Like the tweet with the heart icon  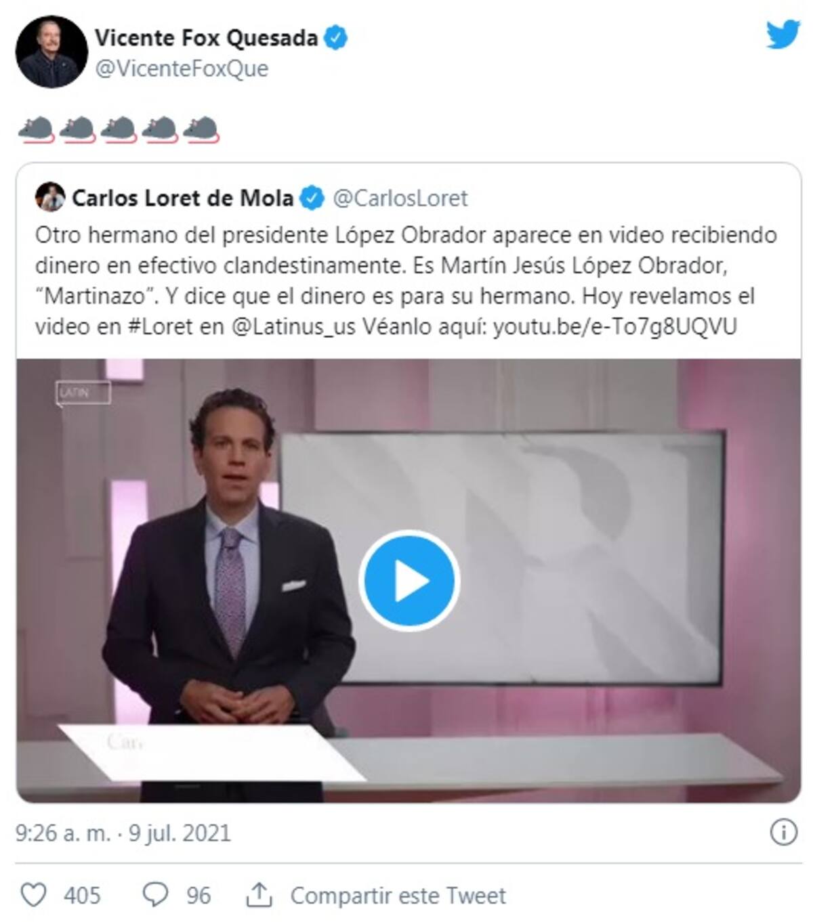(33, 895)
